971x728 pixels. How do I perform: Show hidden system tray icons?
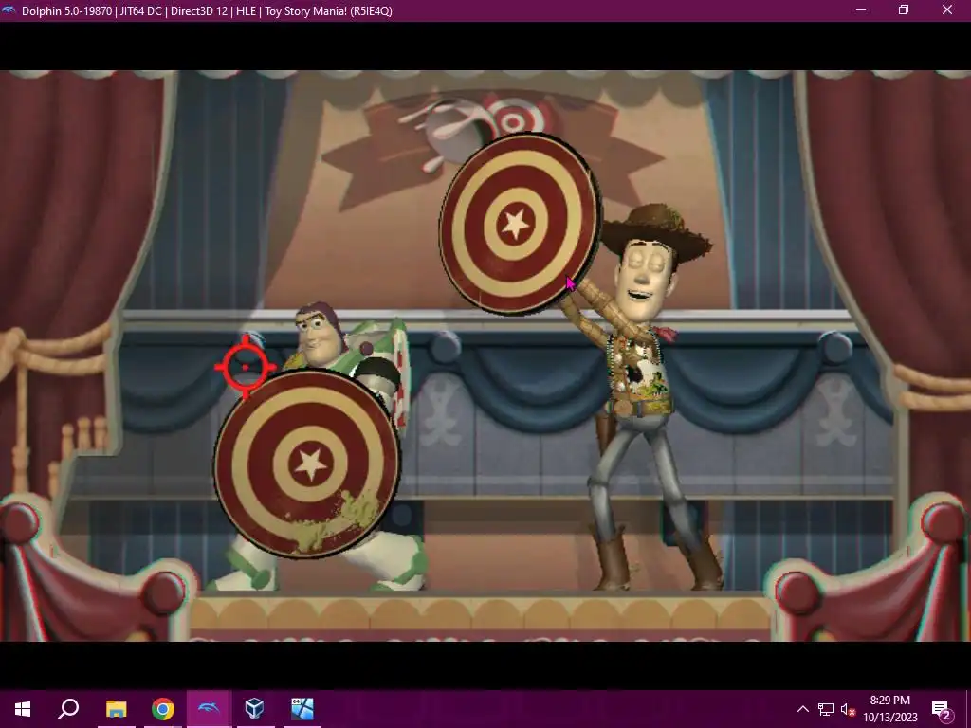pos(802,709)
